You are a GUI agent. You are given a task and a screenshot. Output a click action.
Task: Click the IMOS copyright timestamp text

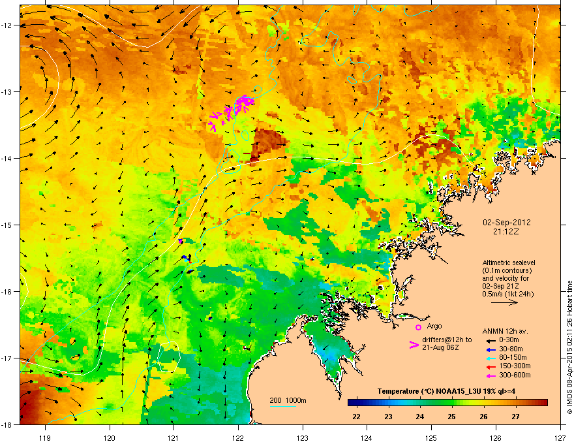pos(569,347)
